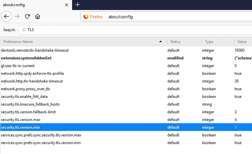252x154 pixels.
Task: Open a new tab with plus icon
Action: (x=77, y=5)
